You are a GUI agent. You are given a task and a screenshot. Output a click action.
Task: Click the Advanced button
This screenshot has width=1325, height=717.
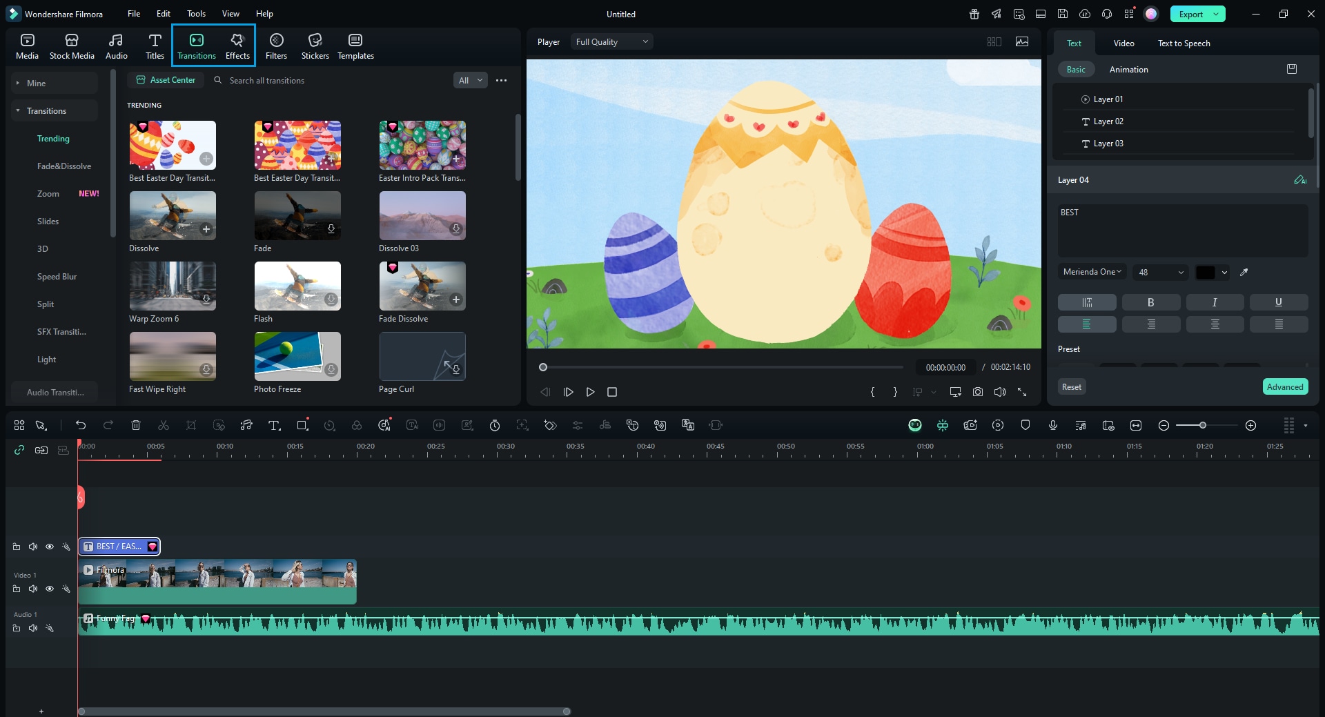click(x=1285, y=386)
